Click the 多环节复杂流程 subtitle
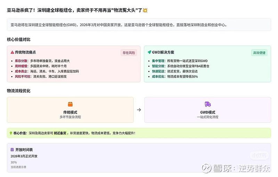The width and height of the screenshot is (278, 177). click(70, 117)
